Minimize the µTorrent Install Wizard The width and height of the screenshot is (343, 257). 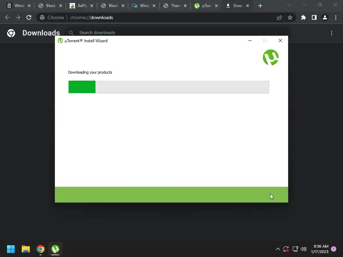click(x=250, y=40)
